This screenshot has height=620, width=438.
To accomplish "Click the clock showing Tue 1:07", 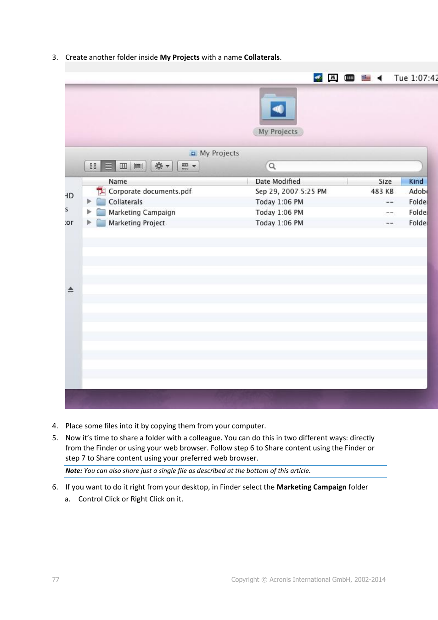I will pos(416,78).
